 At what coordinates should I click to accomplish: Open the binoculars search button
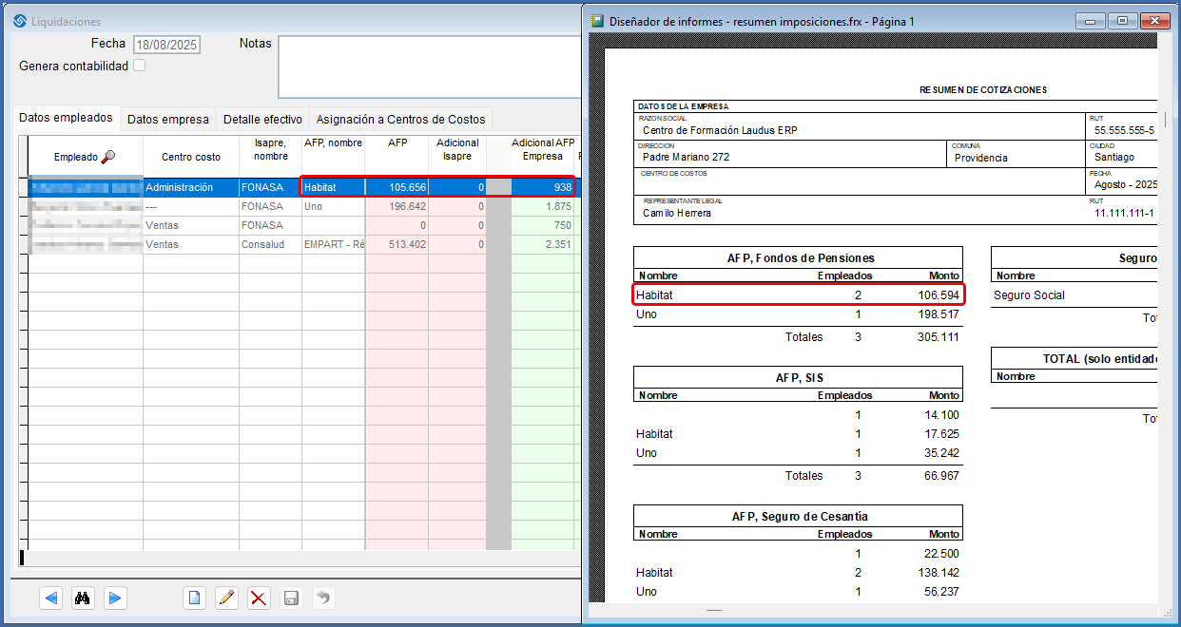click(x=83, y=598)
